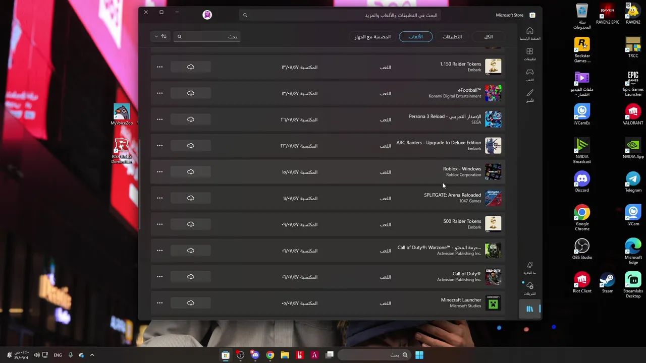Open the Apps section in the sidebar

point(530,54)
